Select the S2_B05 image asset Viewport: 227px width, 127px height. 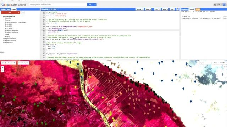(9, 28)
